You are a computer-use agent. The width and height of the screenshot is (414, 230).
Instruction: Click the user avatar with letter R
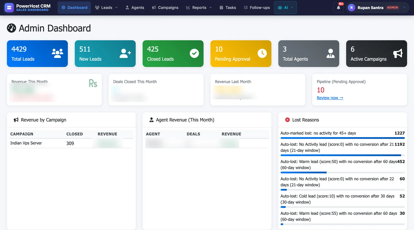tap(351, 8)
